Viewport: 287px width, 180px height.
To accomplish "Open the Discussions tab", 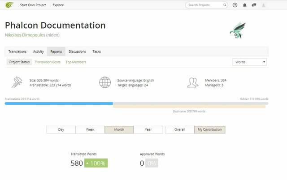I will click(77, 51).
